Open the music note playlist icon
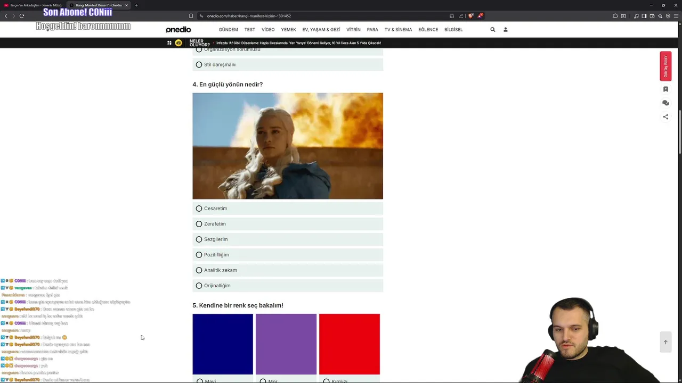Image resolution: width=682 pixels, height=383 pixels. coord(636,16)
